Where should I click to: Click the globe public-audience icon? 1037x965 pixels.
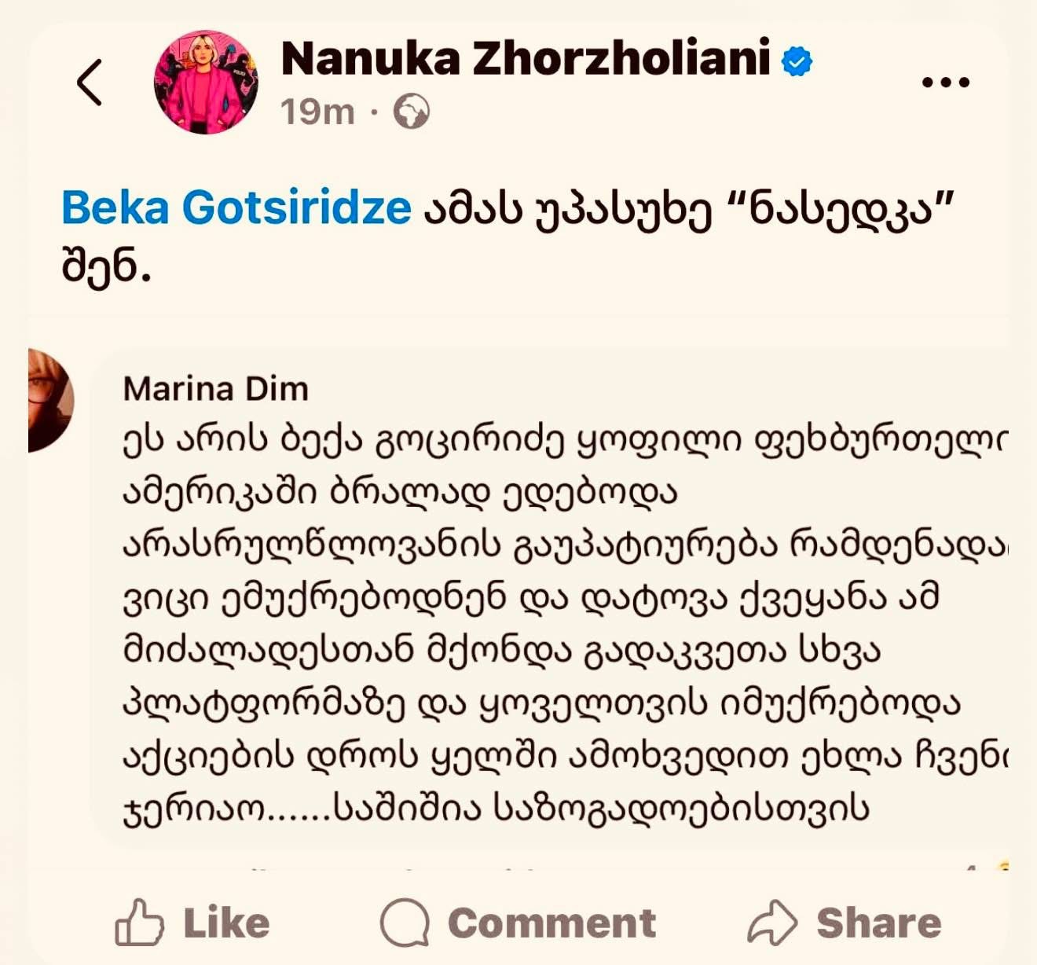[411, 112]
